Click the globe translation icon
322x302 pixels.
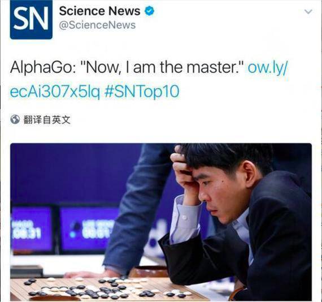pyautogui.click(x=15, y=120)
